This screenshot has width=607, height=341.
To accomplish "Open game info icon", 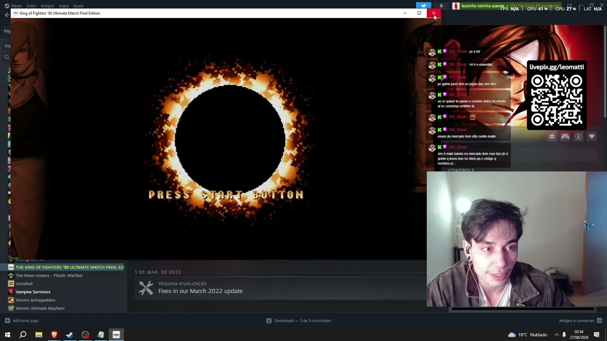I will point(579,137).
